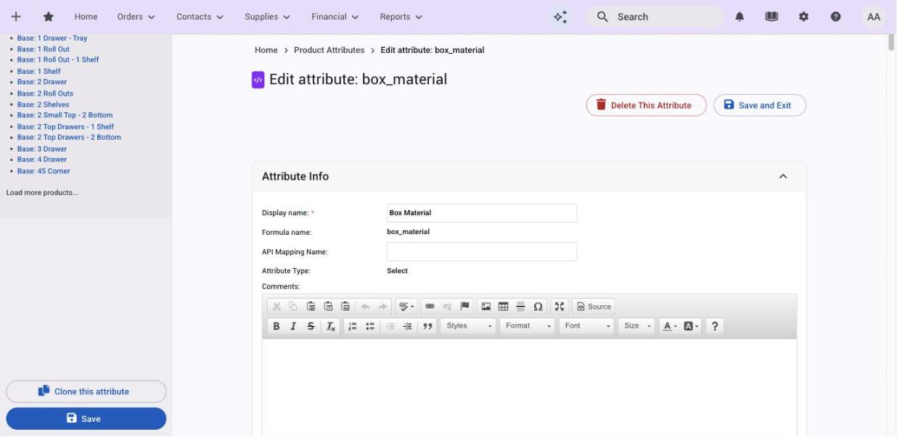Open Base: 2 Top Drawers - 2 Bottom
897x437 pixels.
point(69,137)
